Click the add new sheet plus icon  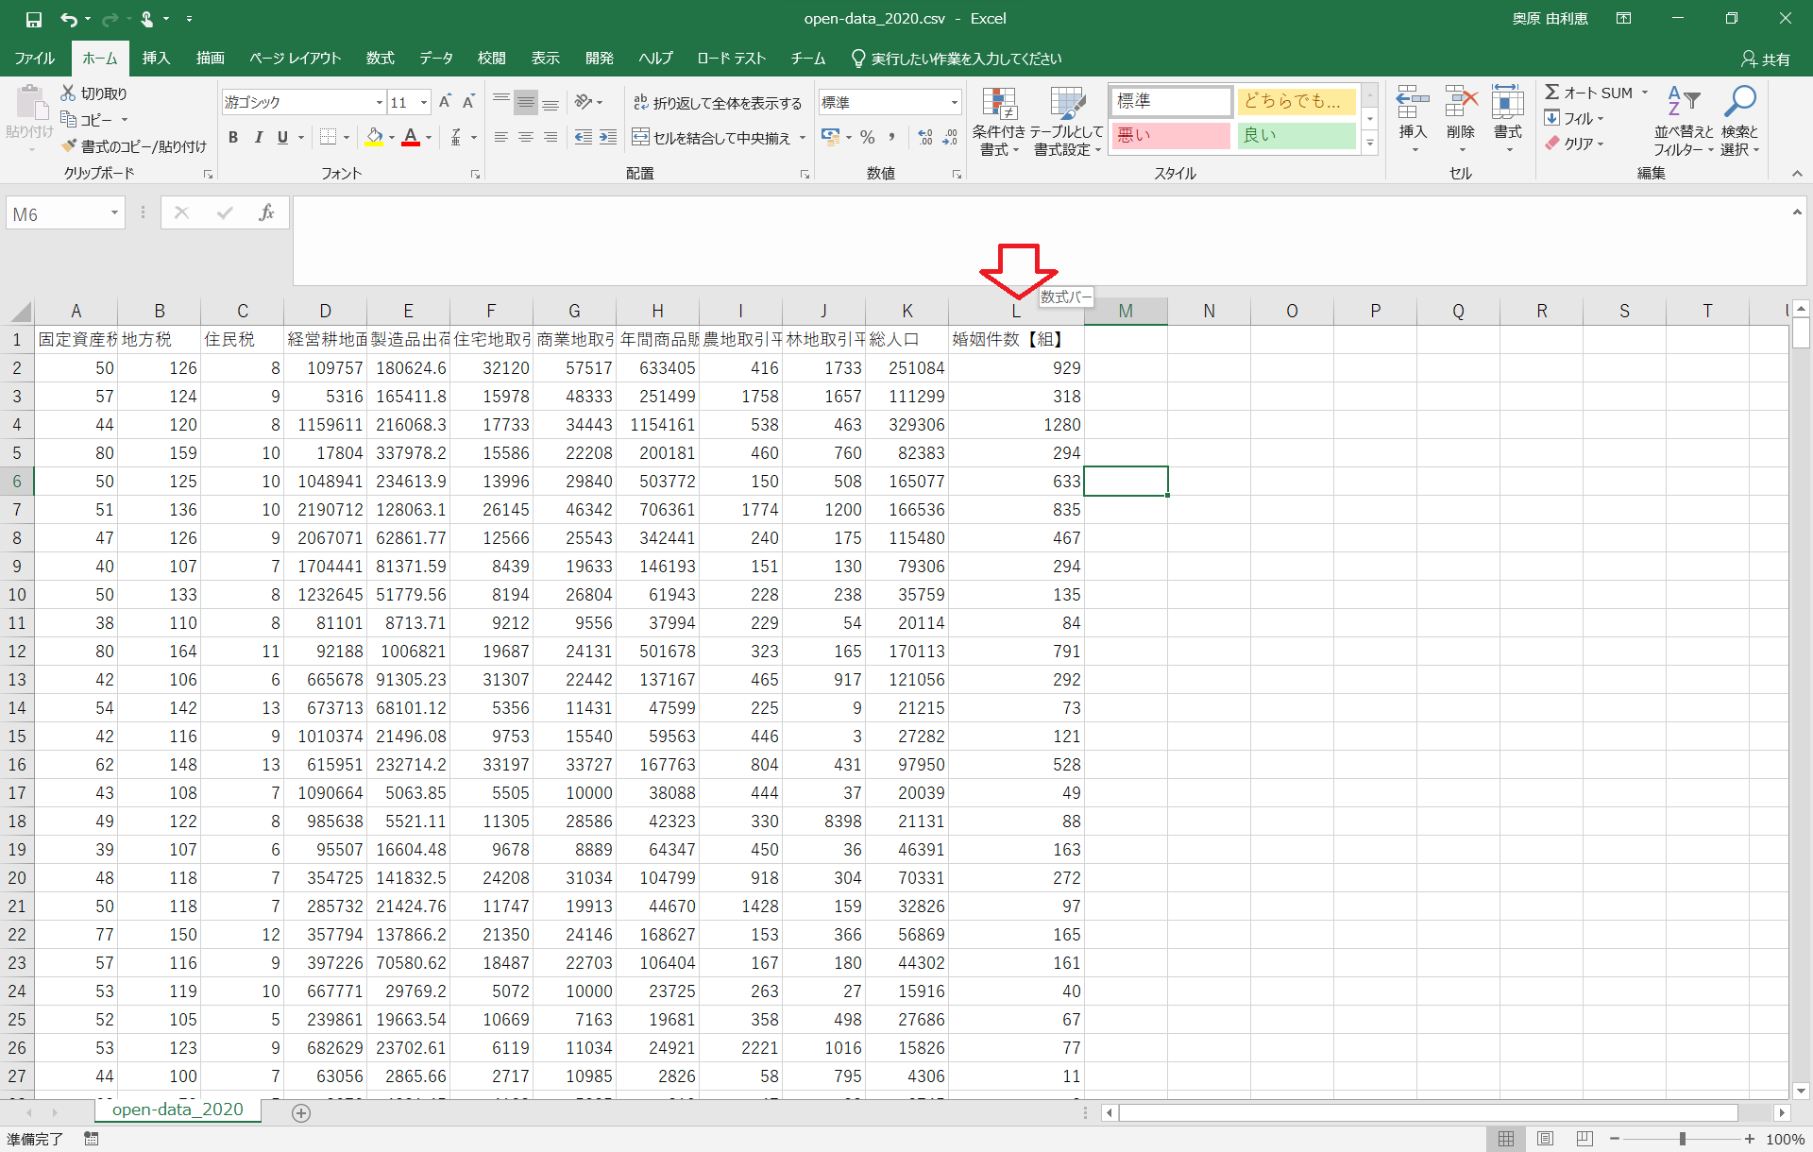301,1113
